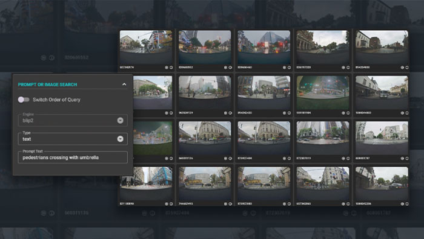Image resolution: width=424 pixels, height=239 pixels.
Task: Toggle the Switch Order of Query switch
Action: point(24,100)
